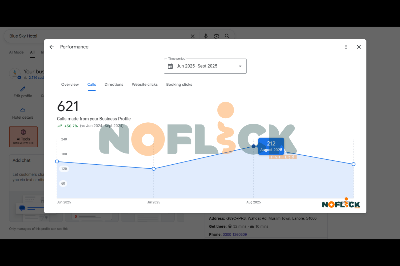Viewport: 400px width, 266px height.
Task: Switch to Website clicks tab
Action: pos(145,84)
